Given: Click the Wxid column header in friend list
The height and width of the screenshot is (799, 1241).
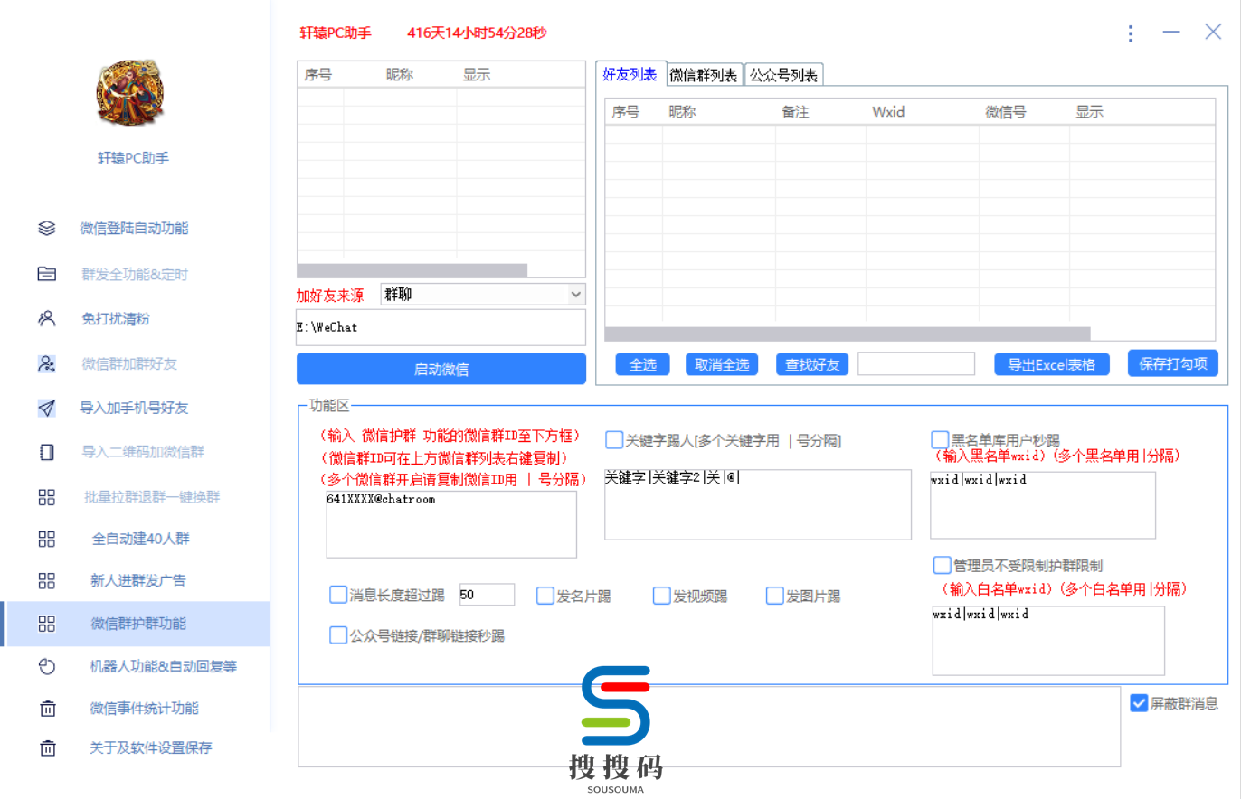Looking at the screenshot, I should coord(888,112).
